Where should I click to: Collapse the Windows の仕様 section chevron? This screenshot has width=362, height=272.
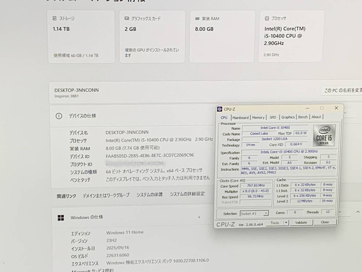click(358, 212)
